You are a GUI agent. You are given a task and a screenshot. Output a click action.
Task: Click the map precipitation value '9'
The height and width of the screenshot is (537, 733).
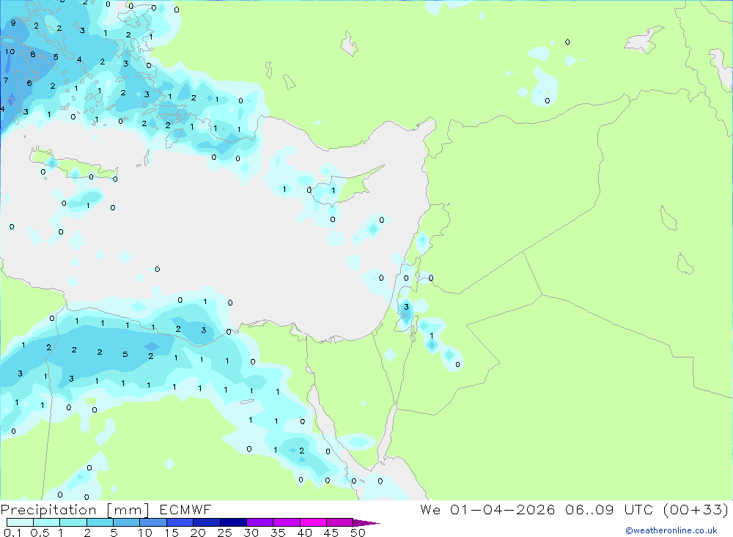[13, 23]
